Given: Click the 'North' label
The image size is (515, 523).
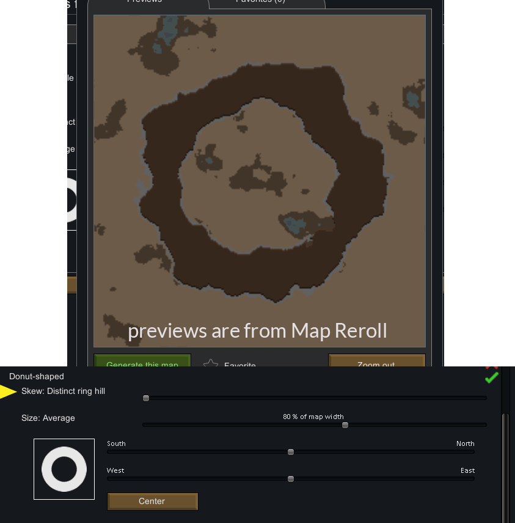Looking at the screenshot, I should (x=465, y=443).
